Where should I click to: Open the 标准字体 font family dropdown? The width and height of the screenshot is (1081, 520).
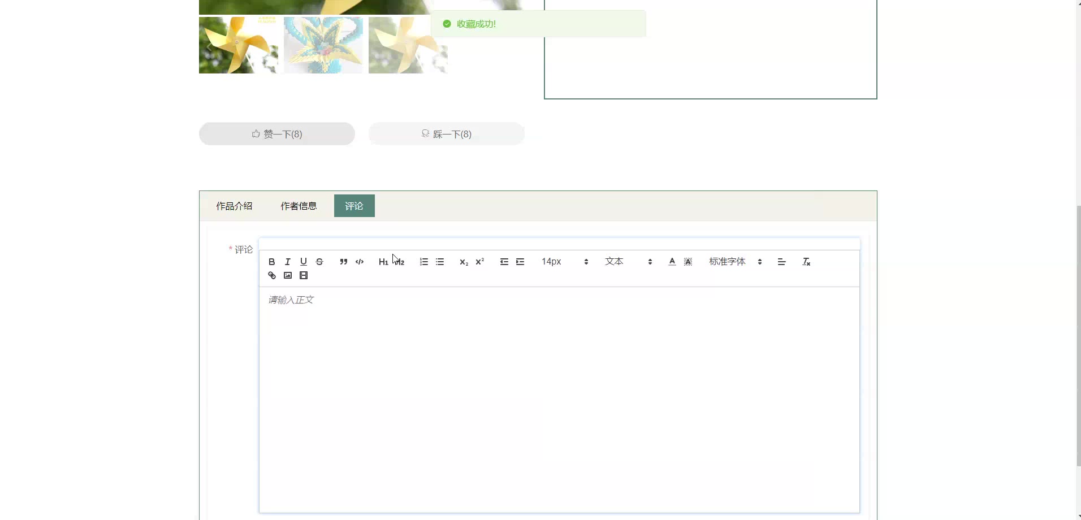pos(736,262)
